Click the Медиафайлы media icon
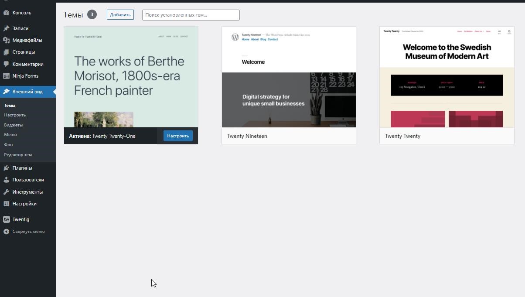Image resolution: width=525 pixels, height=297 pixels. pos(6,40)
